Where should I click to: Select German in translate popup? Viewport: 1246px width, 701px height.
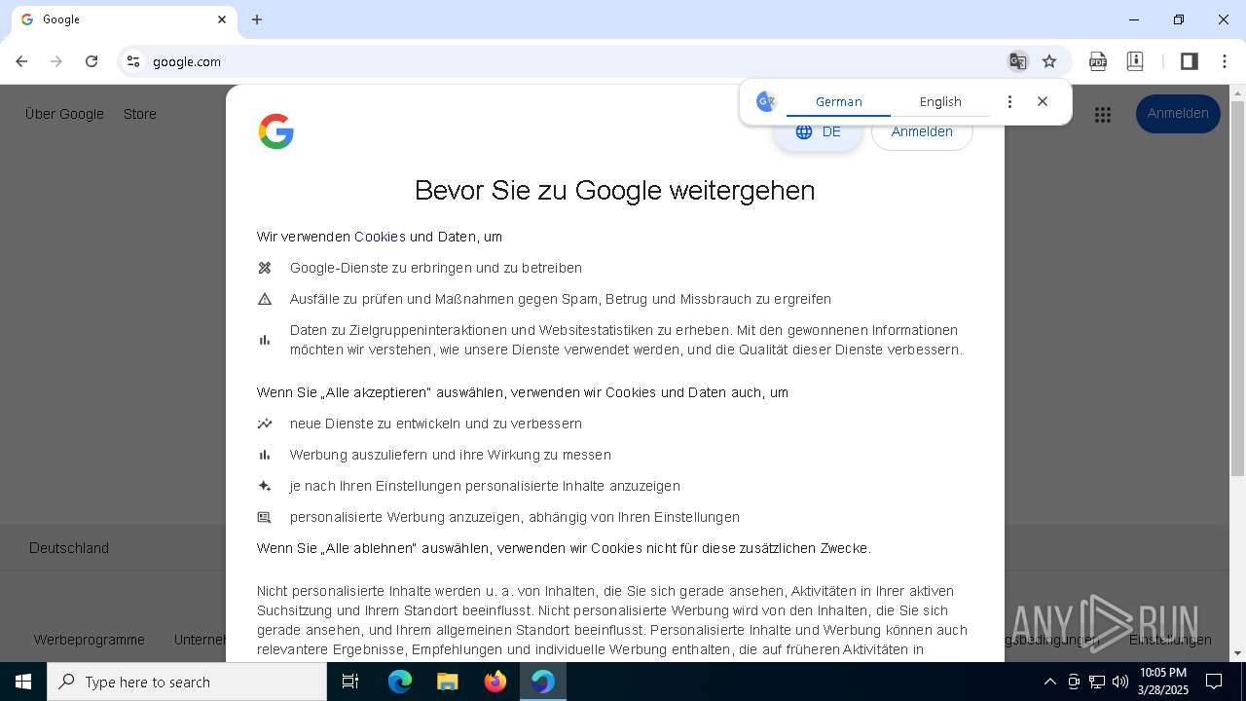tap(839, 101)
